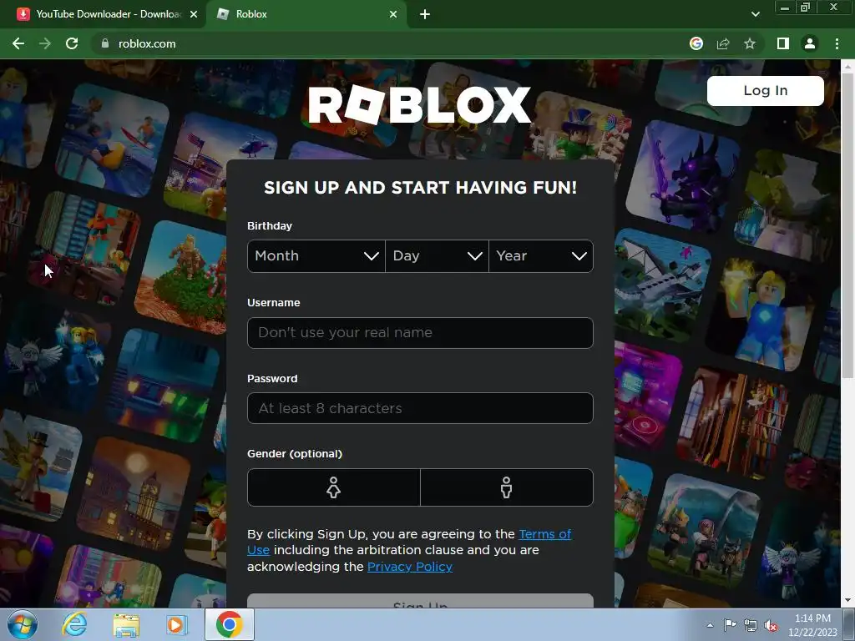
Task: Open the Chrome profile menu
Action: point(810,43)
